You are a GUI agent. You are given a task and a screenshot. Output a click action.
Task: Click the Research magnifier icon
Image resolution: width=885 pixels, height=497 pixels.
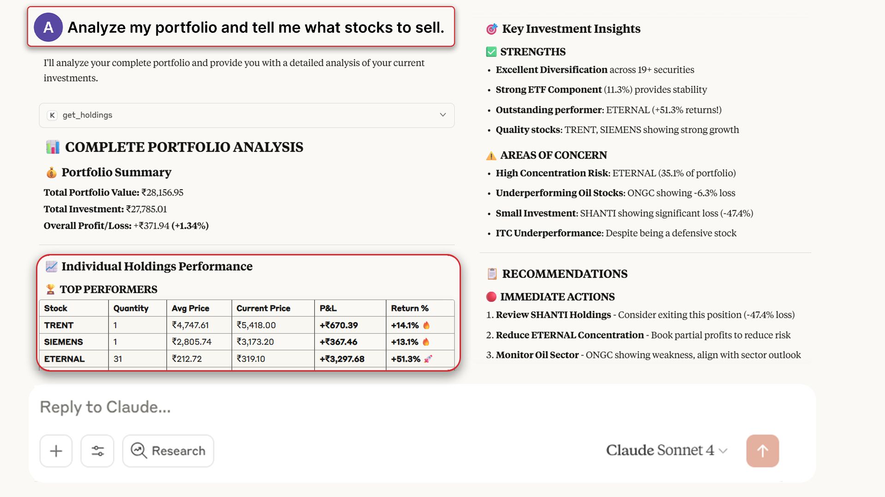pos(138,451)
